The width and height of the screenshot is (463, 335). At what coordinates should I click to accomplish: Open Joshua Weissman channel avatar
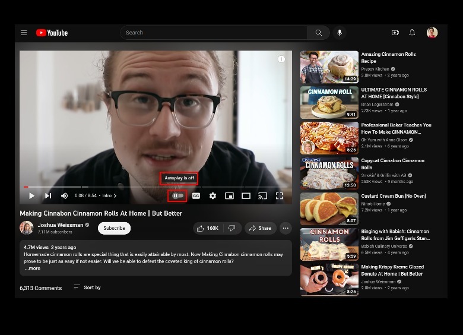click(x=27, y=227)
